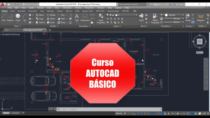Click the customization hamburger icon in status bar
The width and height of the screenshot is (210, 118).
(208, 114)
